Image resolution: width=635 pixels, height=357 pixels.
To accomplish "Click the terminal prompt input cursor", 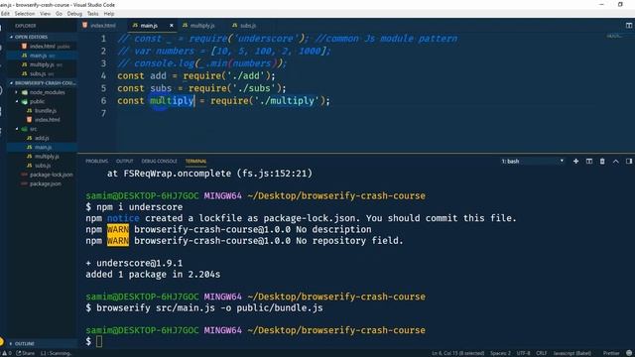I will [99, 341].
